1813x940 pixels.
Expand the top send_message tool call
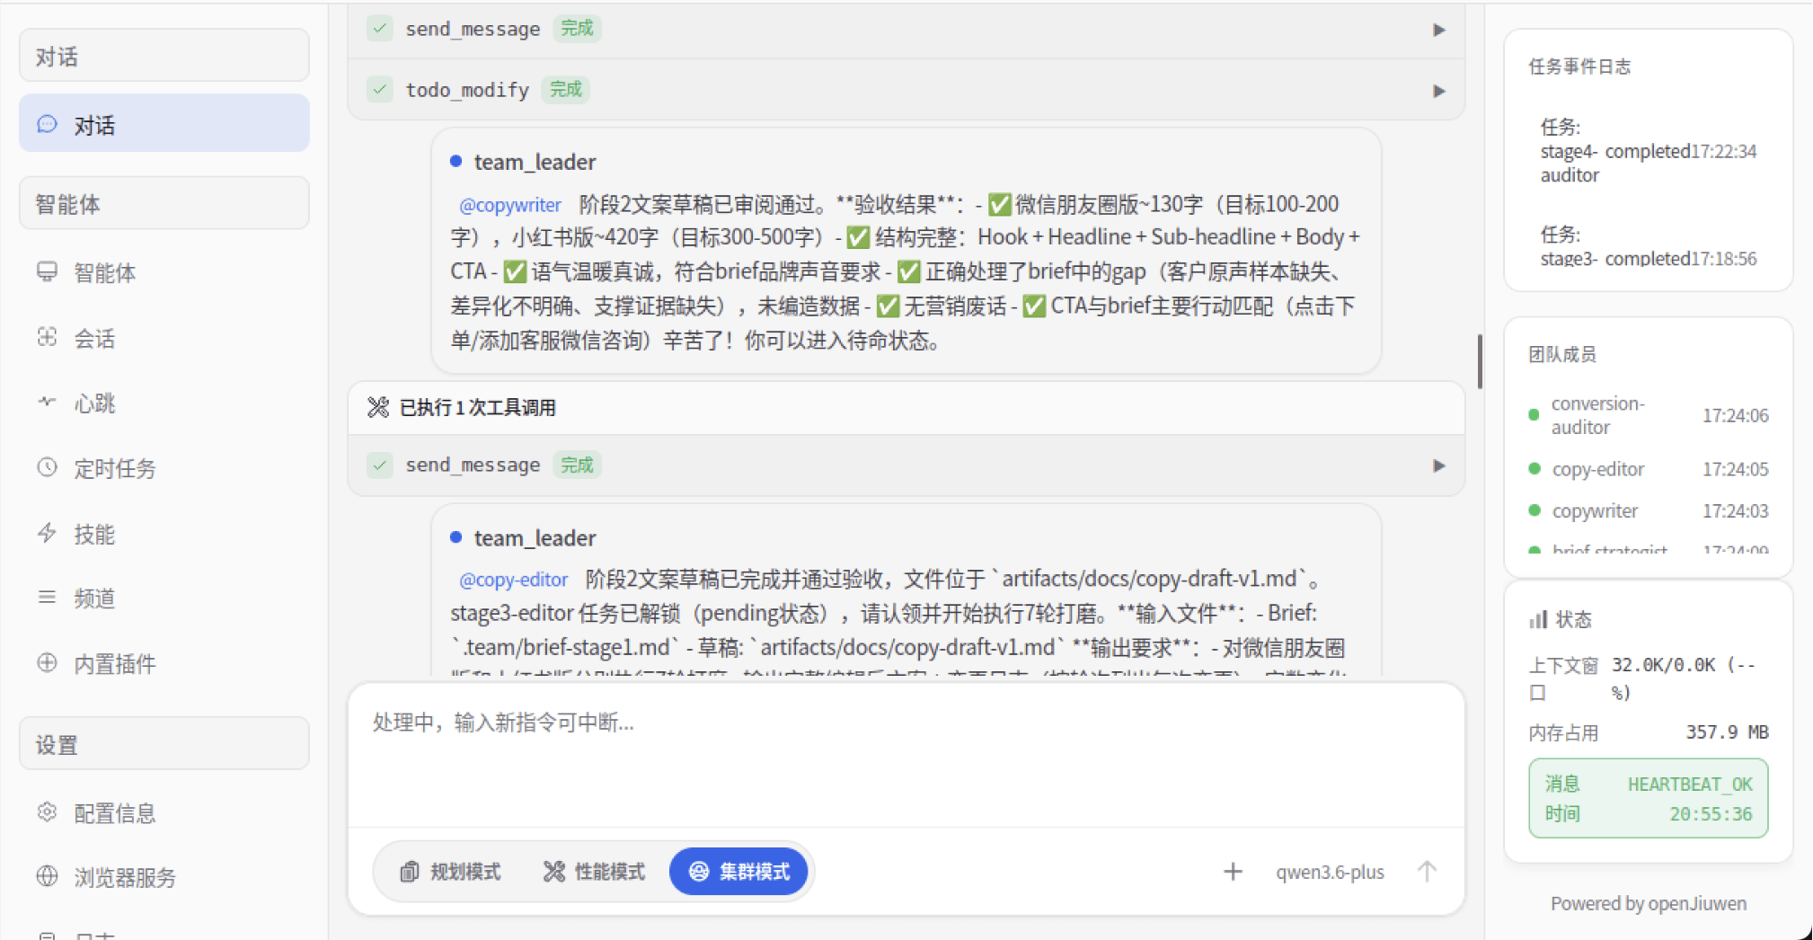tap(1438, 30)
